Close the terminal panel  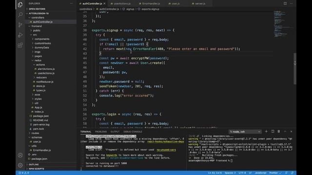click(x=292, y=131)
